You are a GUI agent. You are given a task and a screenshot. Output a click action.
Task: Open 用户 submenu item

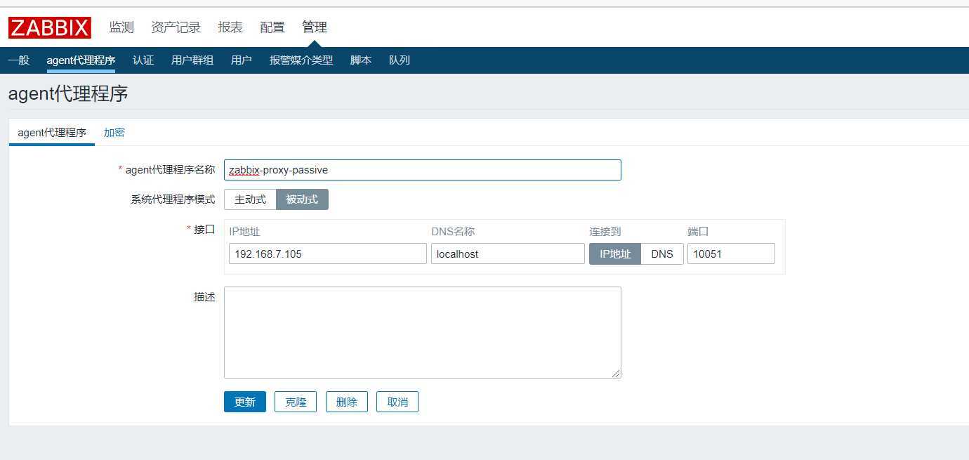242,60
